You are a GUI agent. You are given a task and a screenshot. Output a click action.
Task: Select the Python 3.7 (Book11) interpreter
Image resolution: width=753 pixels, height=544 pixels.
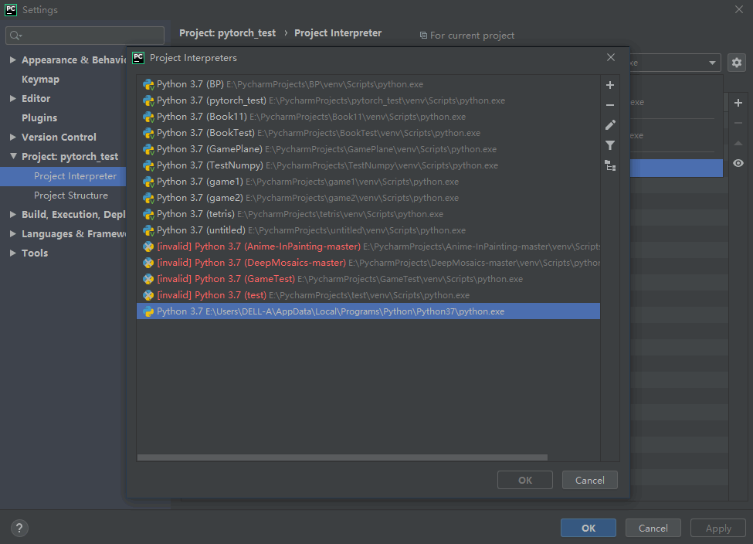(x=368, y=117)
